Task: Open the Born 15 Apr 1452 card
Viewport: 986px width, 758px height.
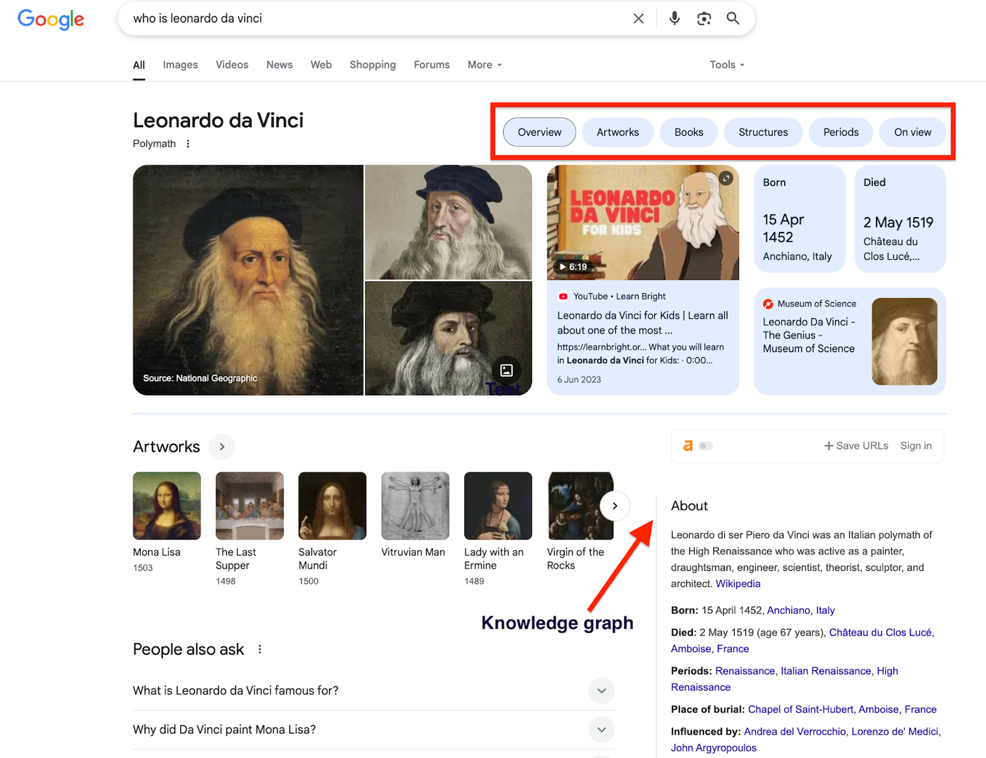Action: (x=800, y=219)
